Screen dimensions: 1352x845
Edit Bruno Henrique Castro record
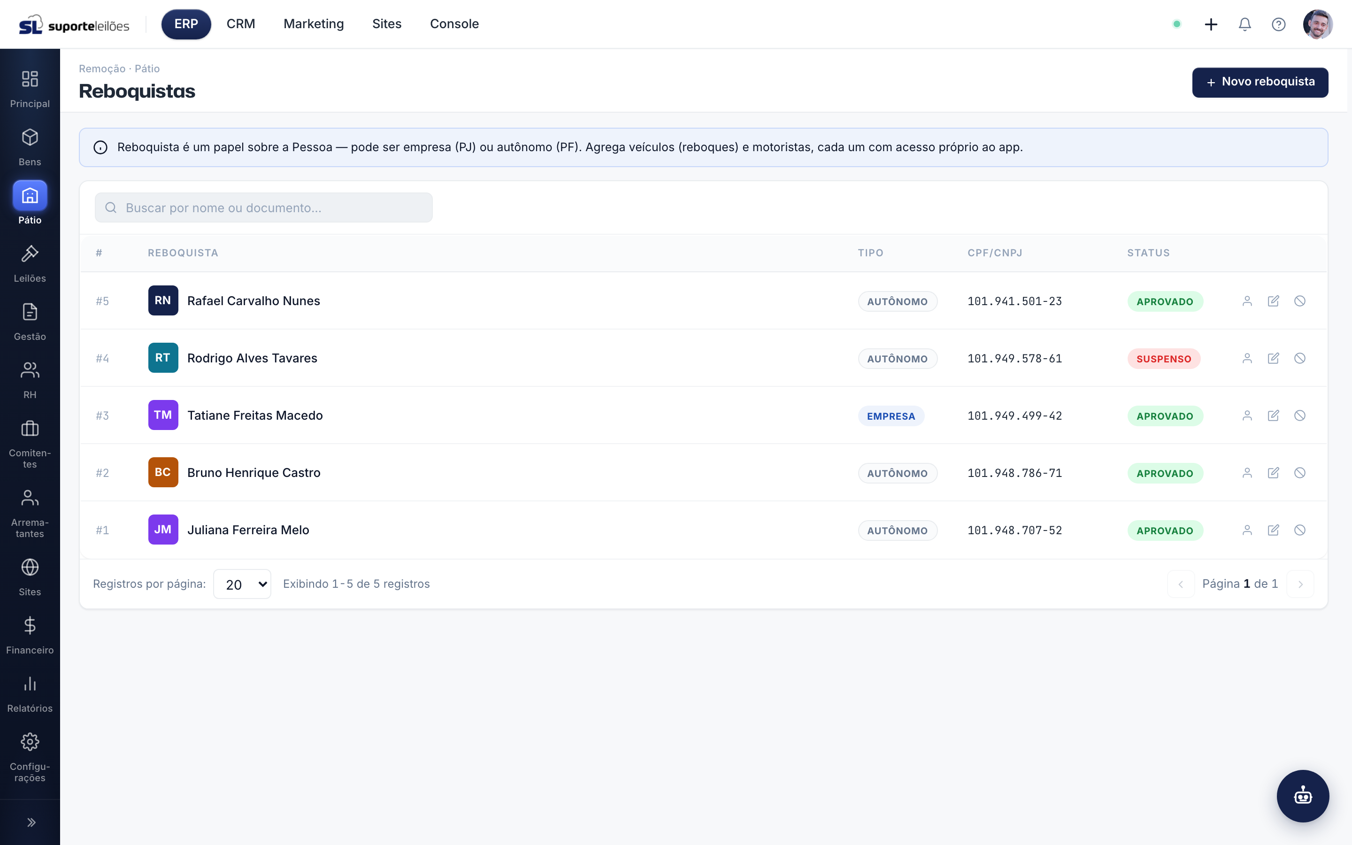(x=1273, y=473)
